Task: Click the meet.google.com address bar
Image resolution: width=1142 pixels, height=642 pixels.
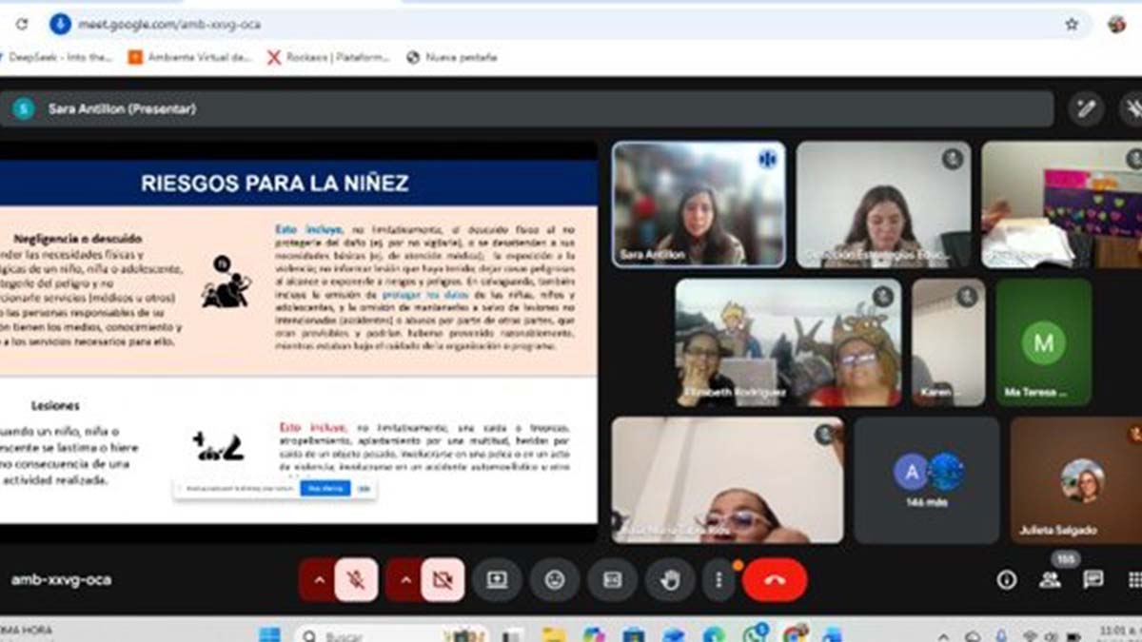Action: tap(476, 24)
